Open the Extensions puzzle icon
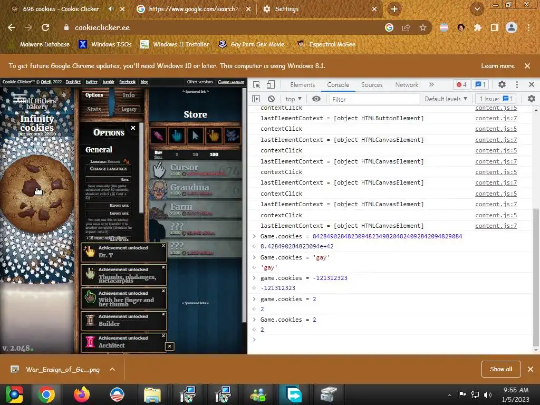The width and height of the screenshot is (540, 405). tap(478, 27)
